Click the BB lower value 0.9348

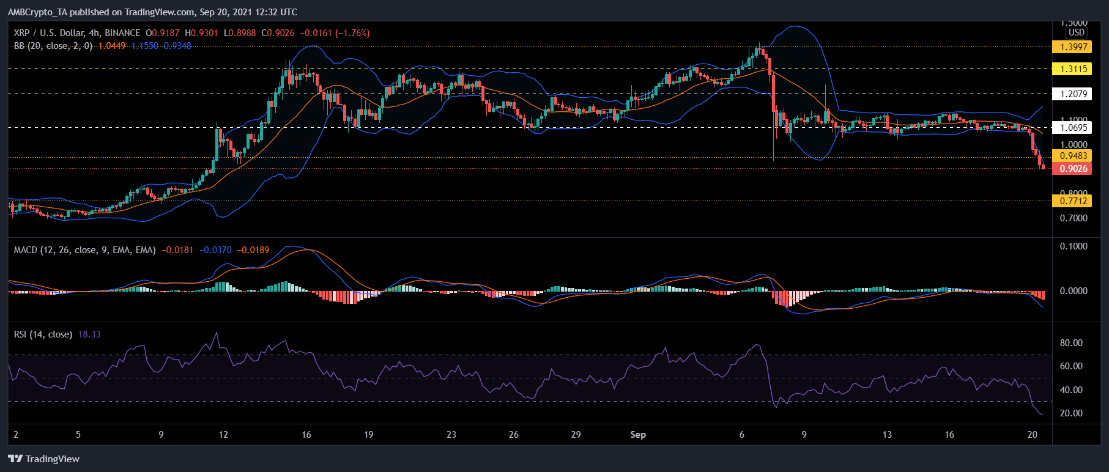click(x=177, y=46)
